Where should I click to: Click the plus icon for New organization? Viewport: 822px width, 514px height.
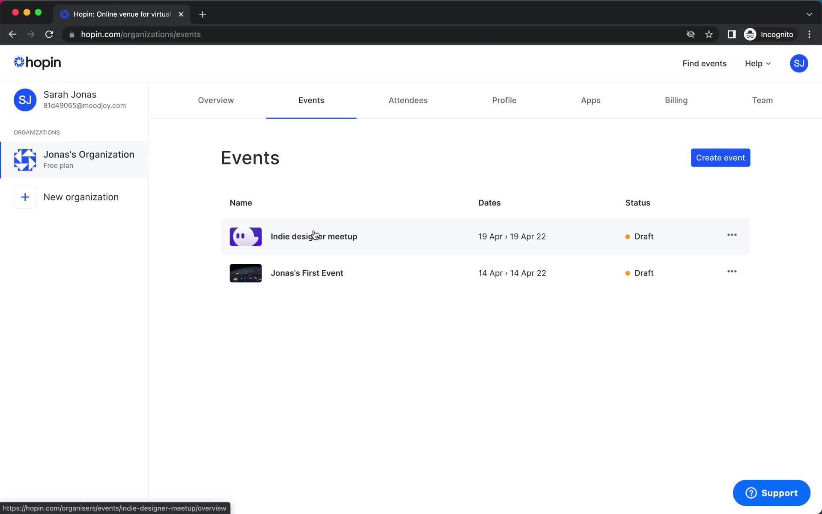tap(25, 197)
